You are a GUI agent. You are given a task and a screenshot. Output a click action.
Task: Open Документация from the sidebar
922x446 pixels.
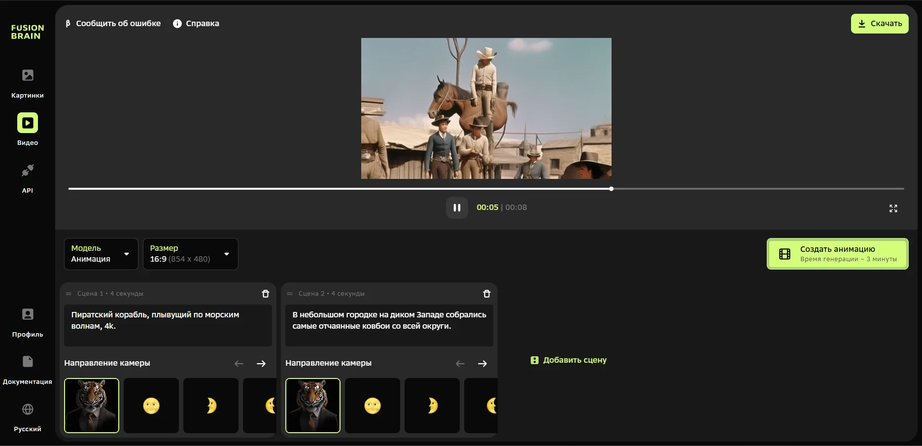(x=28, y=362)
